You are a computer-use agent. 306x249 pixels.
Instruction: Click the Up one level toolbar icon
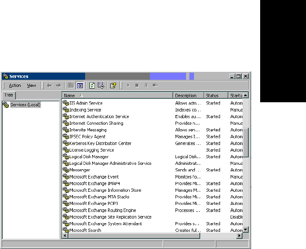point(71,85)
